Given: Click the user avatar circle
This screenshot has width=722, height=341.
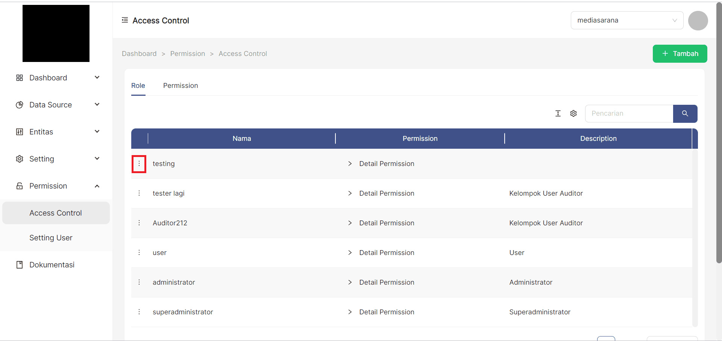Looking at the screenshot, I should tap(698, 20).
